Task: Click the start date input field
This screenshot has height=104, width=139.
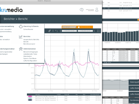Action: click(x=69, y=31)
